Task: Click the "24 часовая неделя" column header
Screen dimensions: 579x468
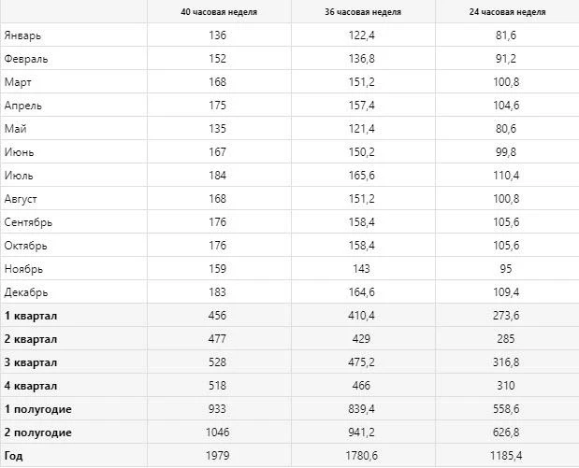Action: coord(510,12)
